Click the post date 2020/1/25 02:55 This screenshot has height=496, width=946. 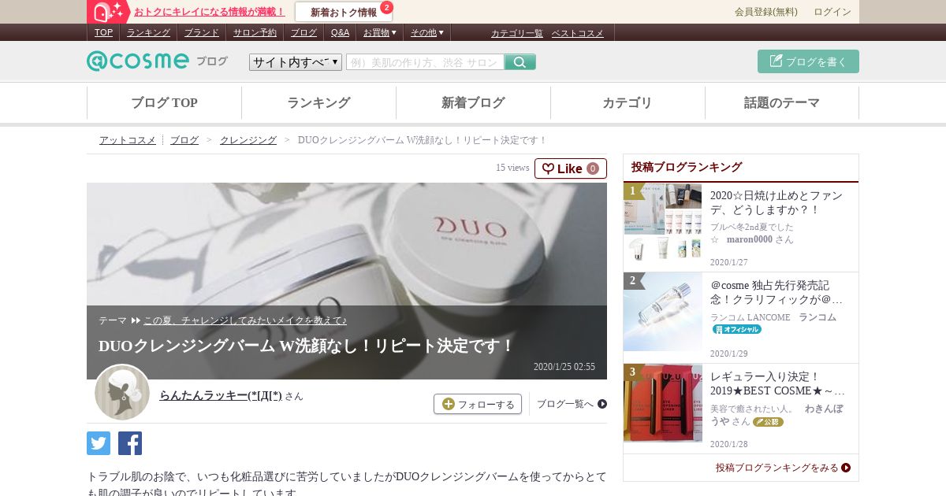pos(564,367)
